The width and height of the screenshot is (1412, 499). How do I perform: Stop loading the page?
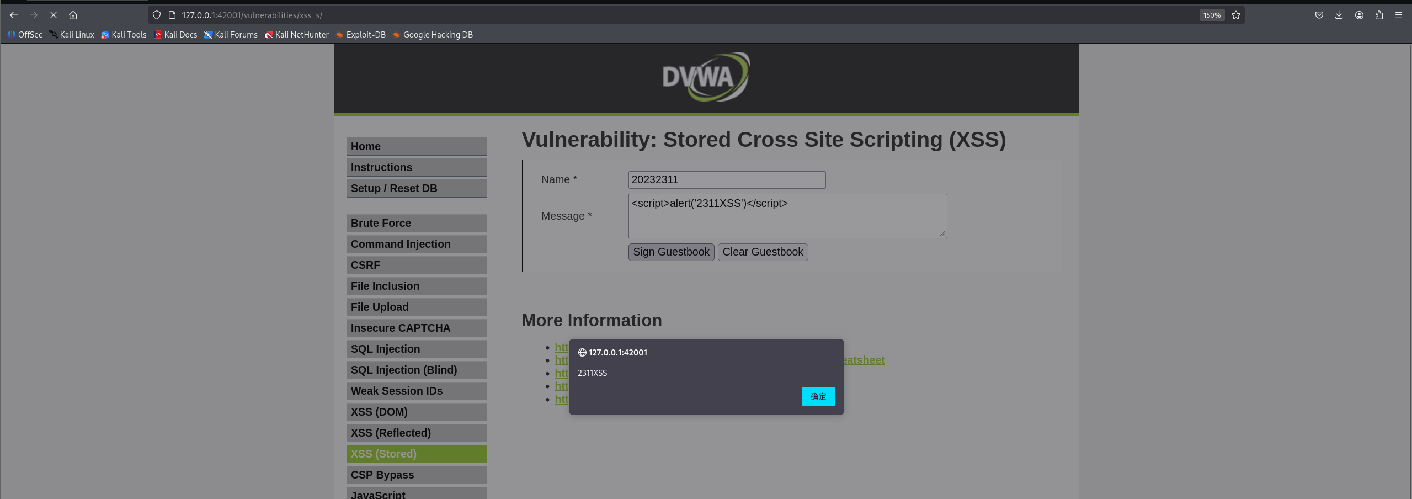click(x=54, y=15)
